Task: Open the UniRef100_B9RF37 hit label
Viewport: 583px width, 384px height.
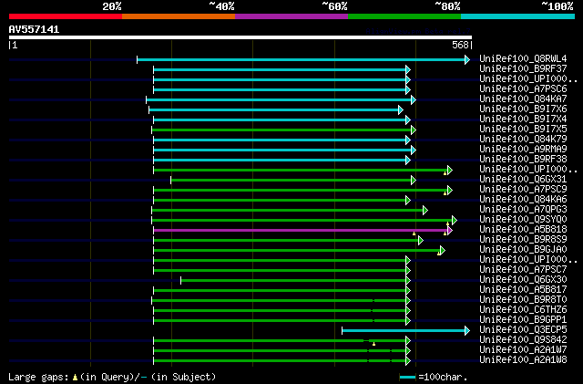Action: (523, 68)
